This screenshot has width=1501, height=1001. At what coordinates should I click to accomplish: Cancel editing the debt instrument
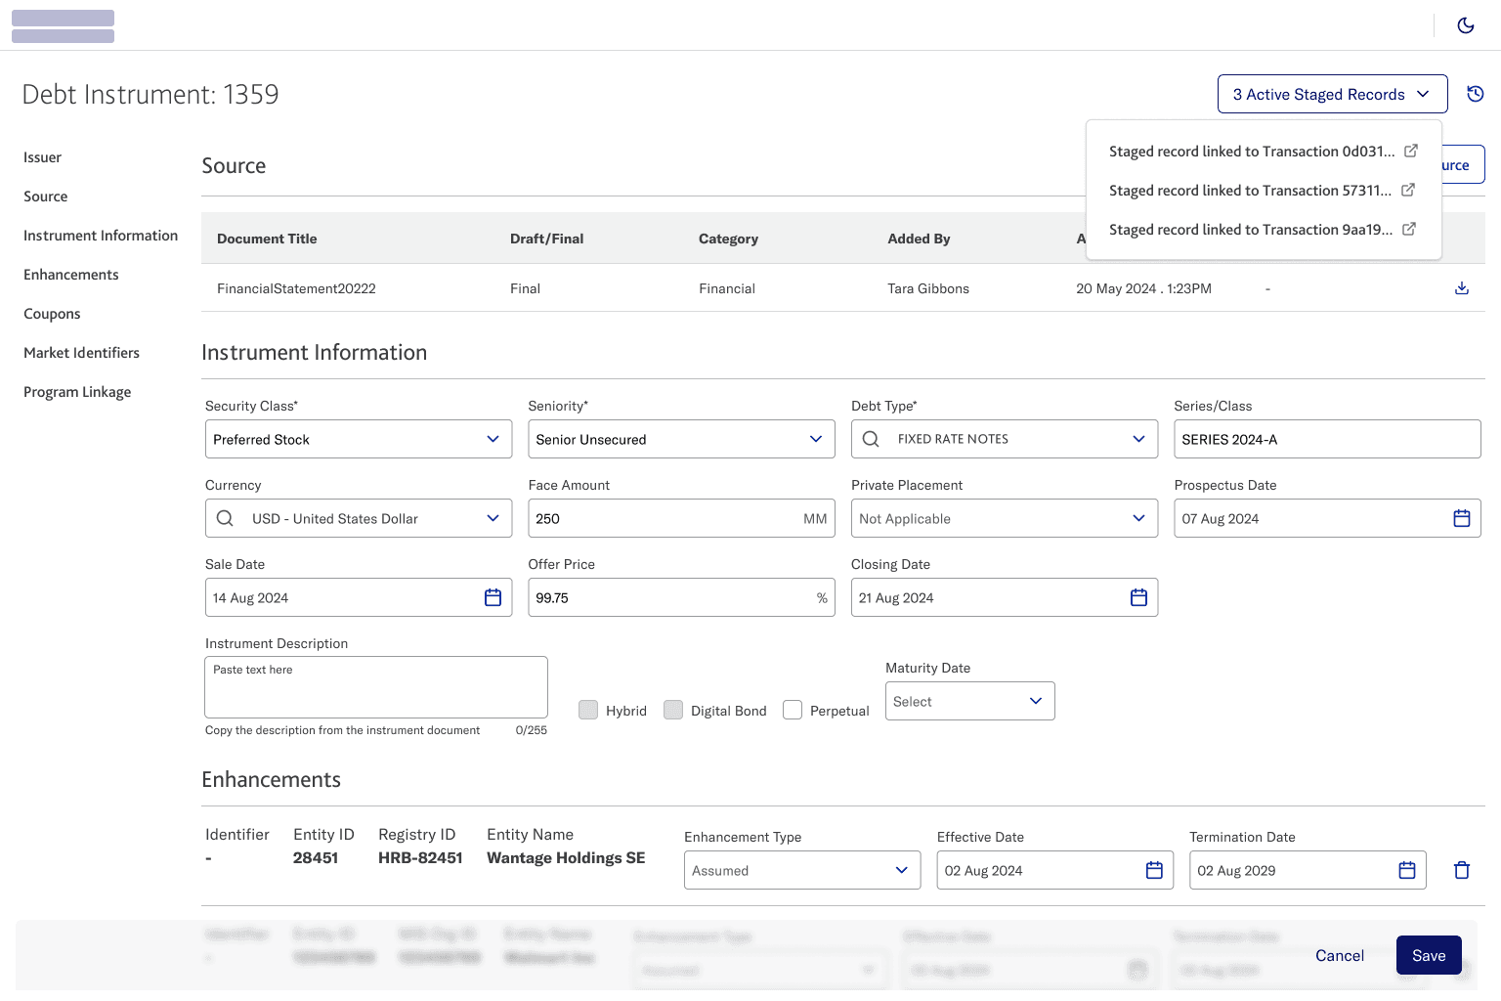1339,956
